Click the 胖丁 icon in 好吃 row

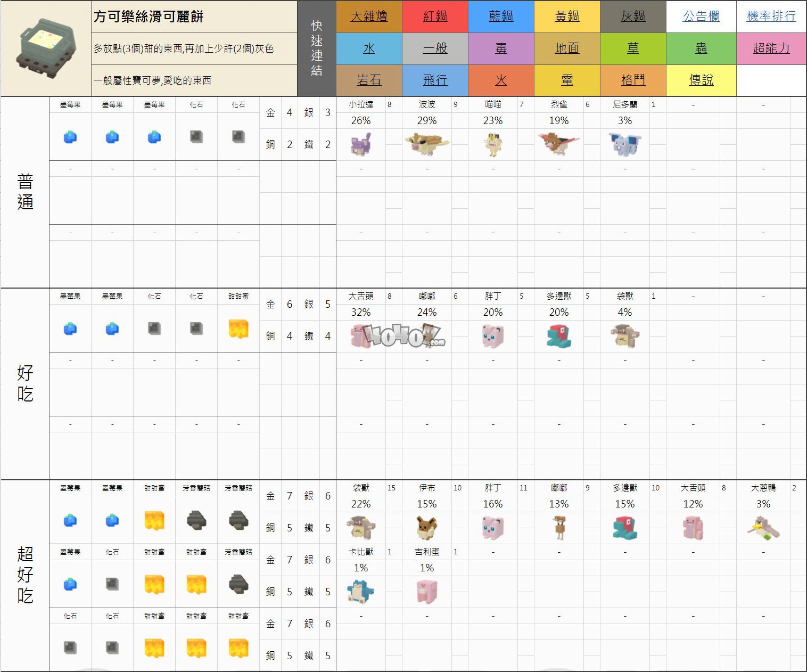coord(493,336)
